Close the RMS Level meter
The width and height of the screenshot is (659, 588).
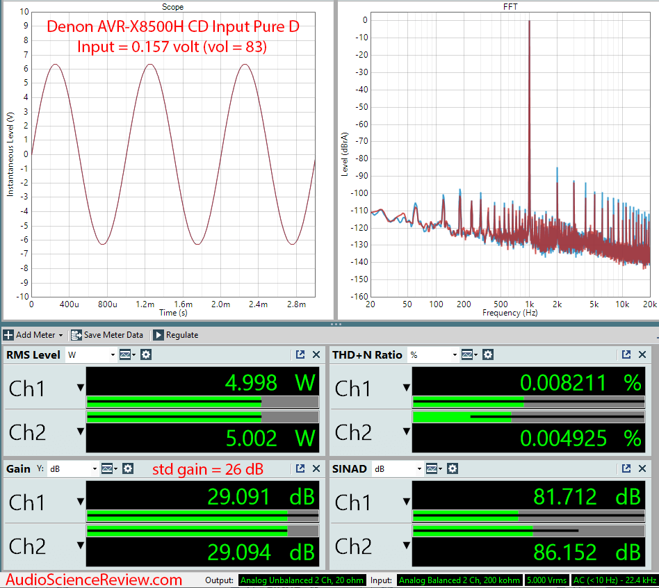pos(316,354)
